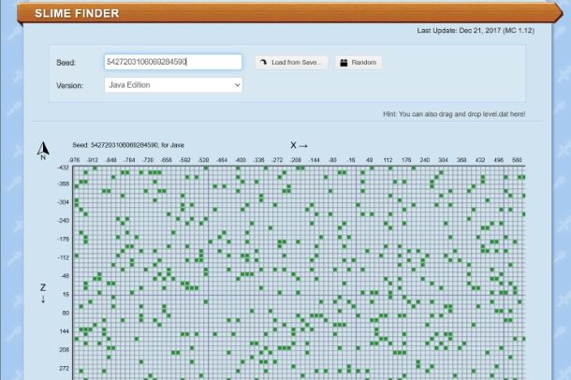Click the -112 Z axis tick label
The width and height of the screenshot is (571, 380).
[x=63, y=257]
